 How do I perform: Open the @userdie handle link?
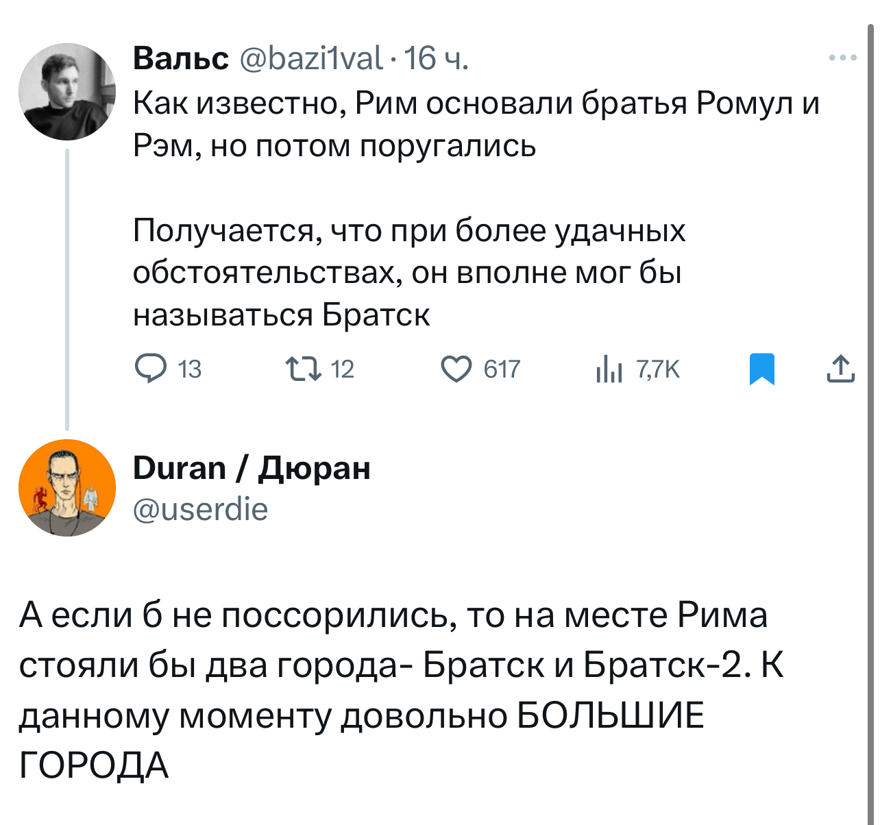pyautogui.click(x=200, y=509)
